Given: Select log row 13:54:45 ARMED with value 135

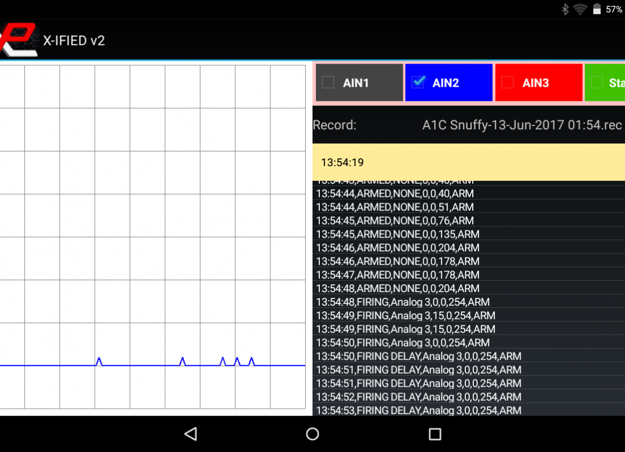Looking at the screenshot, I should pos(398,234).
